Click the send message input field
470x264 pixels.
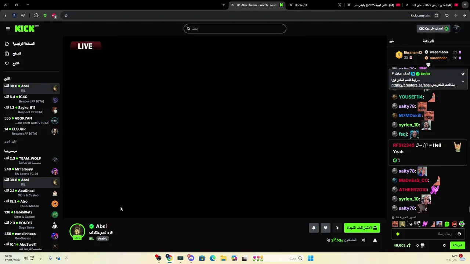[429, 234]
